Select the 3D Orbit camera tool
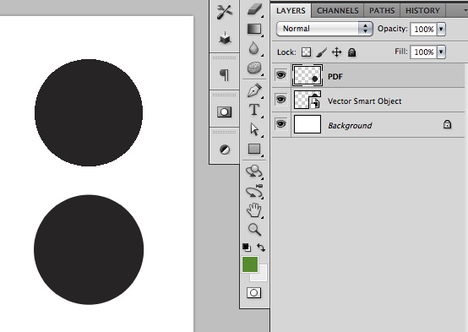The height and width of the screenshot is (332, 468). point(254,191)
